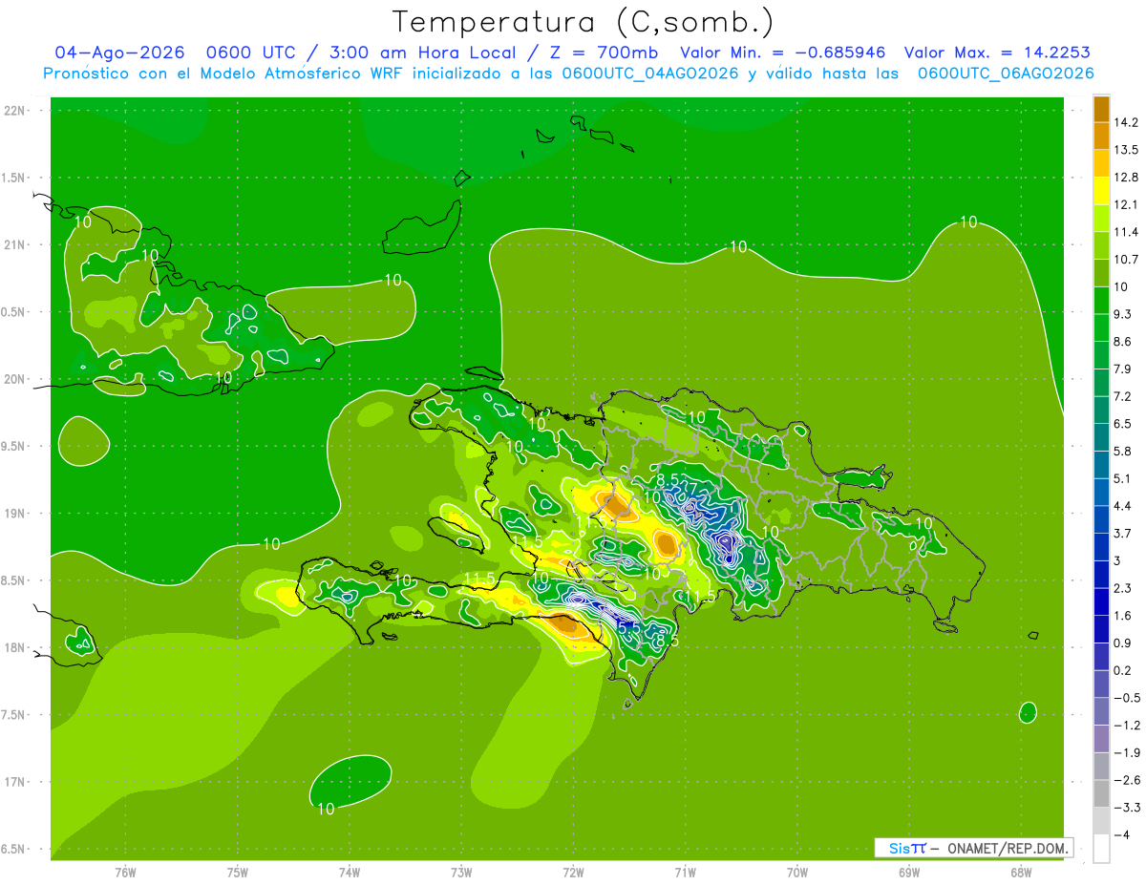The height and width of the screenshot is (885, 1146).
Task: Click the '75W' longitude axis label
Action: pos(238,873)
